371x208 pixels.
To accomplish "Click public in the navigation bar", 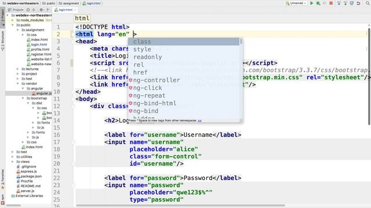I will pyautogui.click(x=49, y=3).
